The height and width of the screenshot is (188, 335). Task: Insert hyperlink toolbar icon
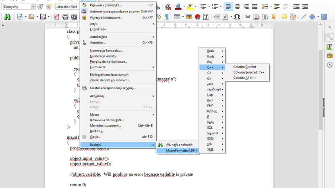(x=248, y=16)
